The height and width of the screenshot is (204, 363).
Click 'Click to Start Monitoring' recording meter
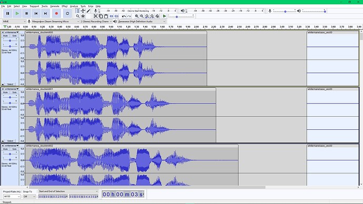point(138,11)
